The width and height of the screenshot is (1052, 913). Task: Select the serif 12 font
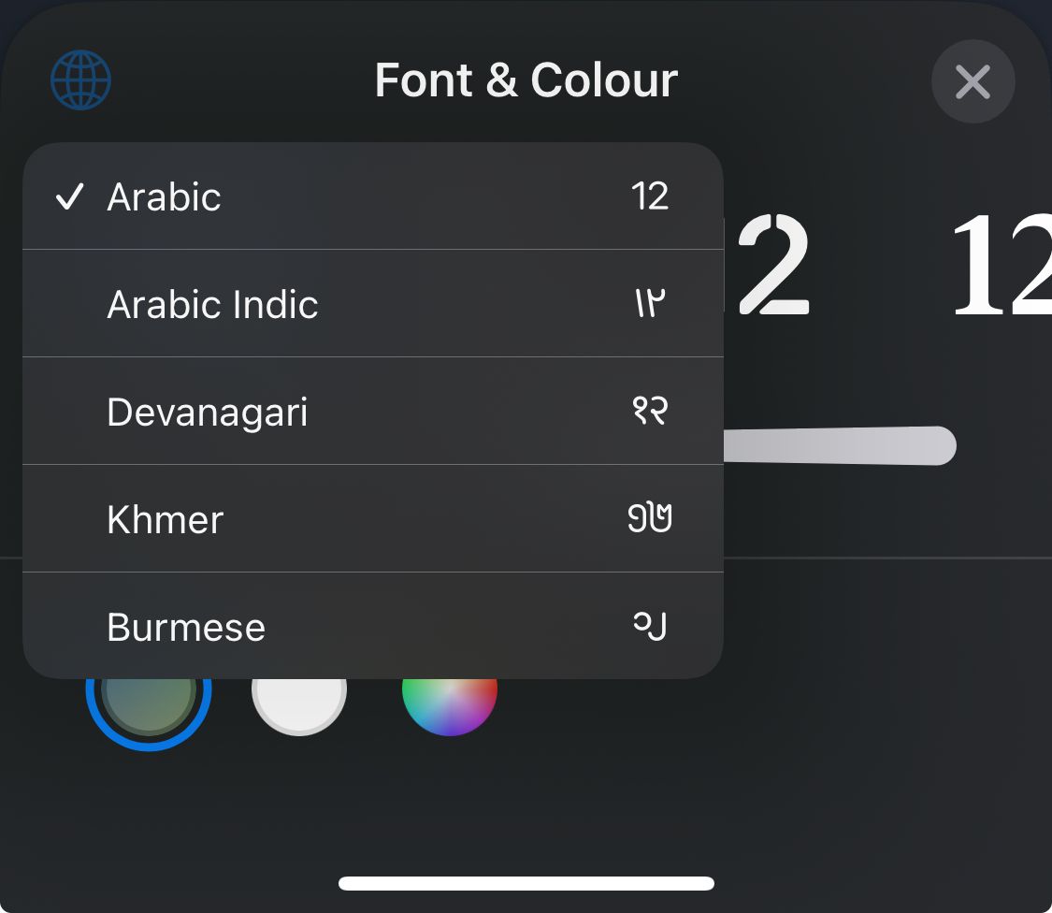click(1001, 265)
